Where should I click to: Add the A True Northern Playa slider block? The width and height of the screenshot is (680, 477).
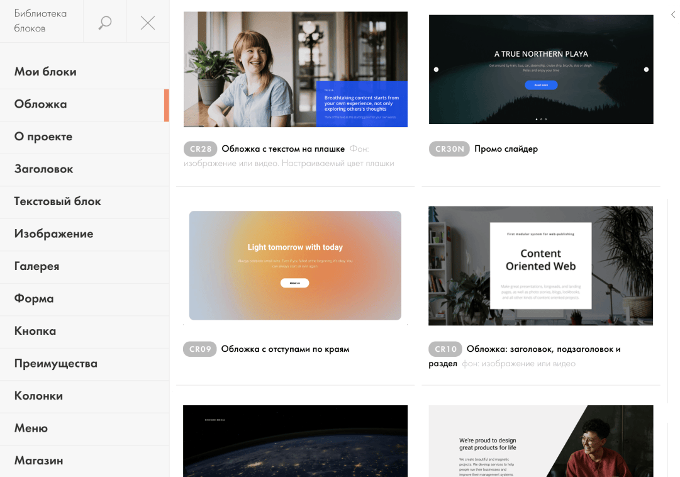point(541,69)
